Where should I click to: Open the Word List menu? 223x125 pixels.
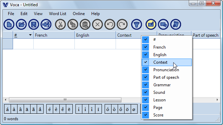58,14
